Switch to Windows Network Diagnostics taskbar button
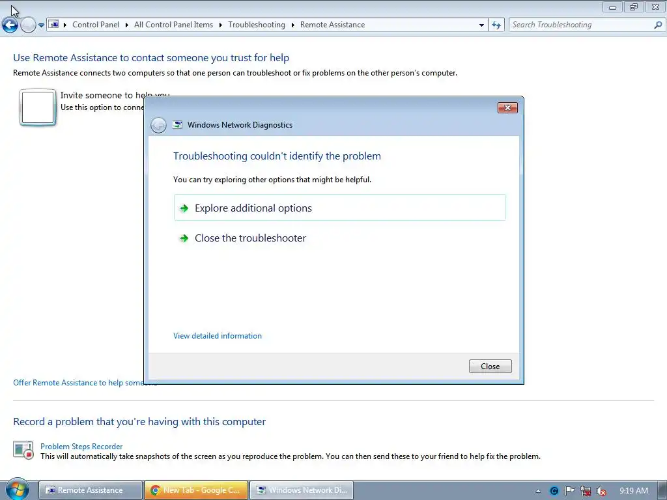This screenshot has height=500, width=667. (x=301, y=490)
